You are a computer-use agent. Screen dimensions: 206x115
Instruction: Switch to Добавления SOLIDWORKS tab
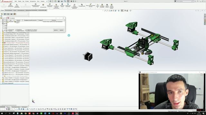(31, 10)
